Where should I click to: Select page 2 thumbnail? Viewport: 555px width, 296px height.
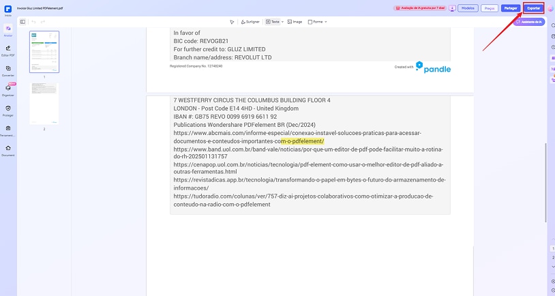44,104
